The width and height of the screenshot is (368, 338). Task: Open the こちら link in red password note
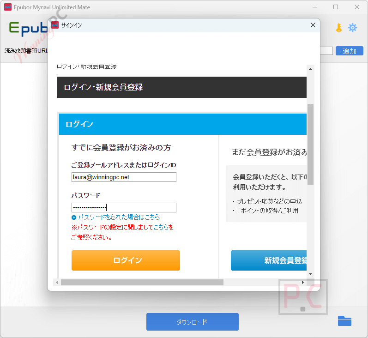point(161,227)
